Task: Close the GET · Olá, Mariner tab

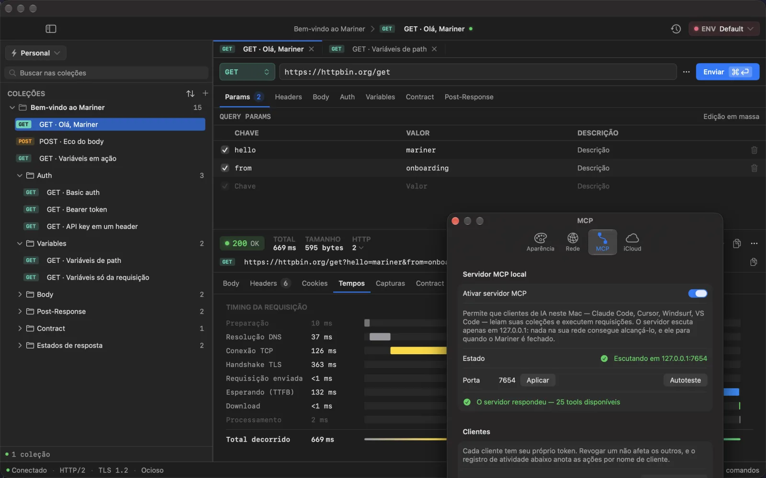Action: 311,49
